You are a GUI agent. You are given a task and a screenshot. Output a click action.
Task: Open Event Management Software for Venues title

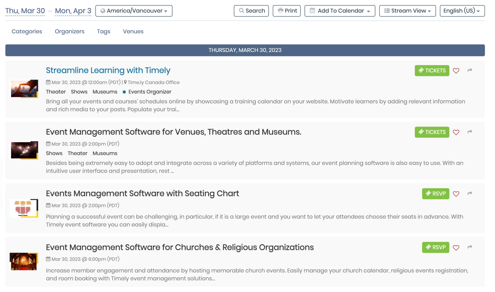click(x=173, y=132)
